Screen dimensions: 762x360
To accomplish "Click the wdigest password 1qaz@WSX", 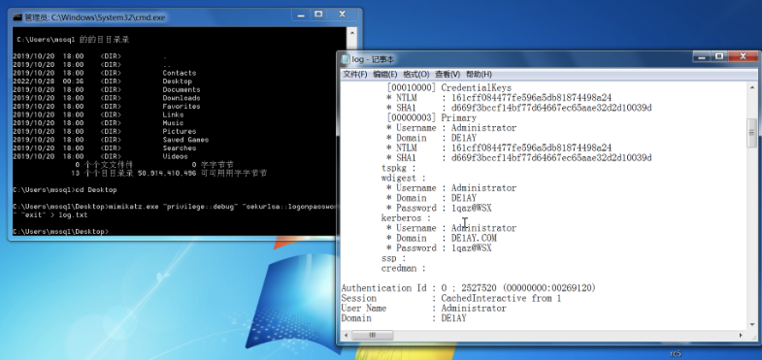I will (472, 208).
